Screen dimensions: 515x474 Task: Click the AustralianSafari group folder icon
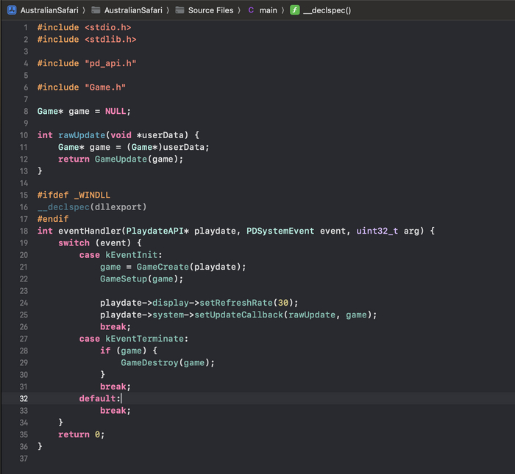96,10
